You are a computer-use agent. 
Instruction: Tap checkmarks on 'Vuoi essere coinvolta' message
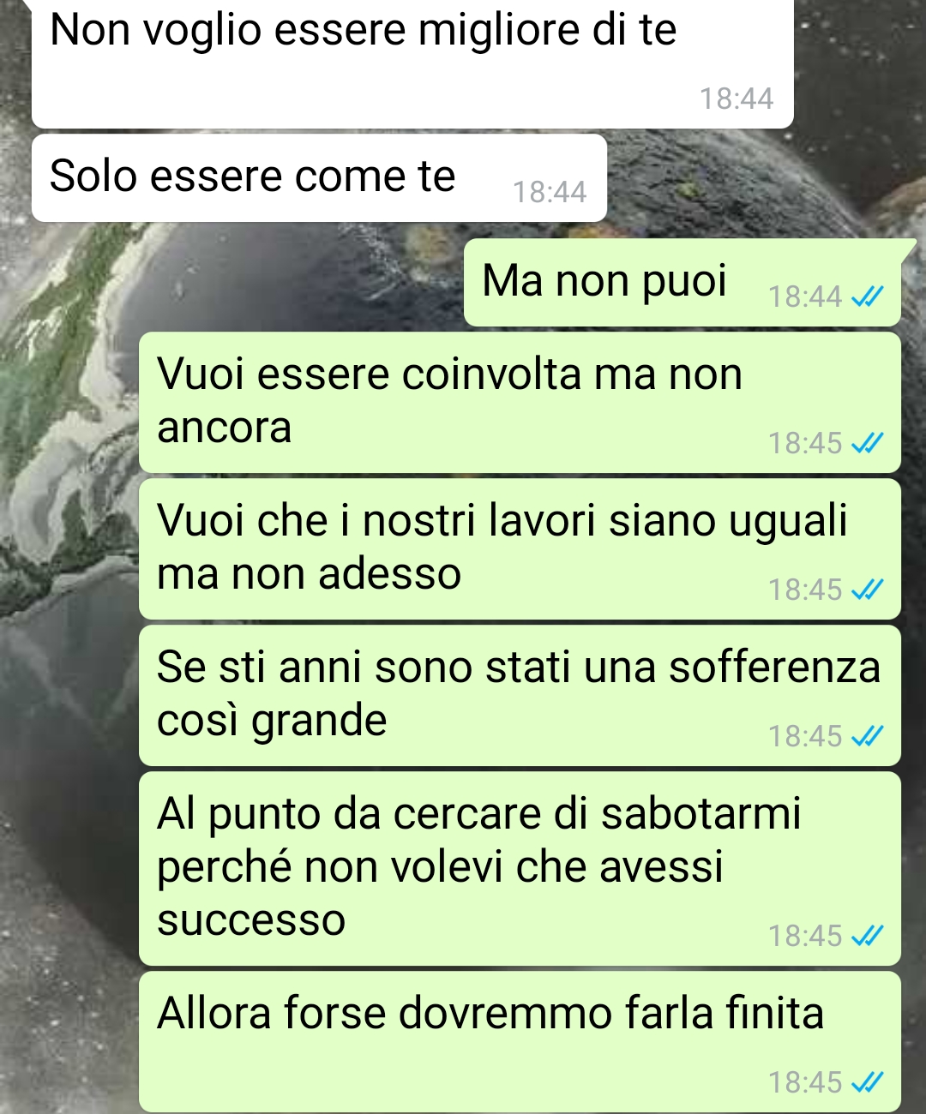point(867,443)
